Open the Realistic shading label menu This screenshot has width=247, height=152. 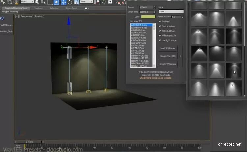[39, 16]
